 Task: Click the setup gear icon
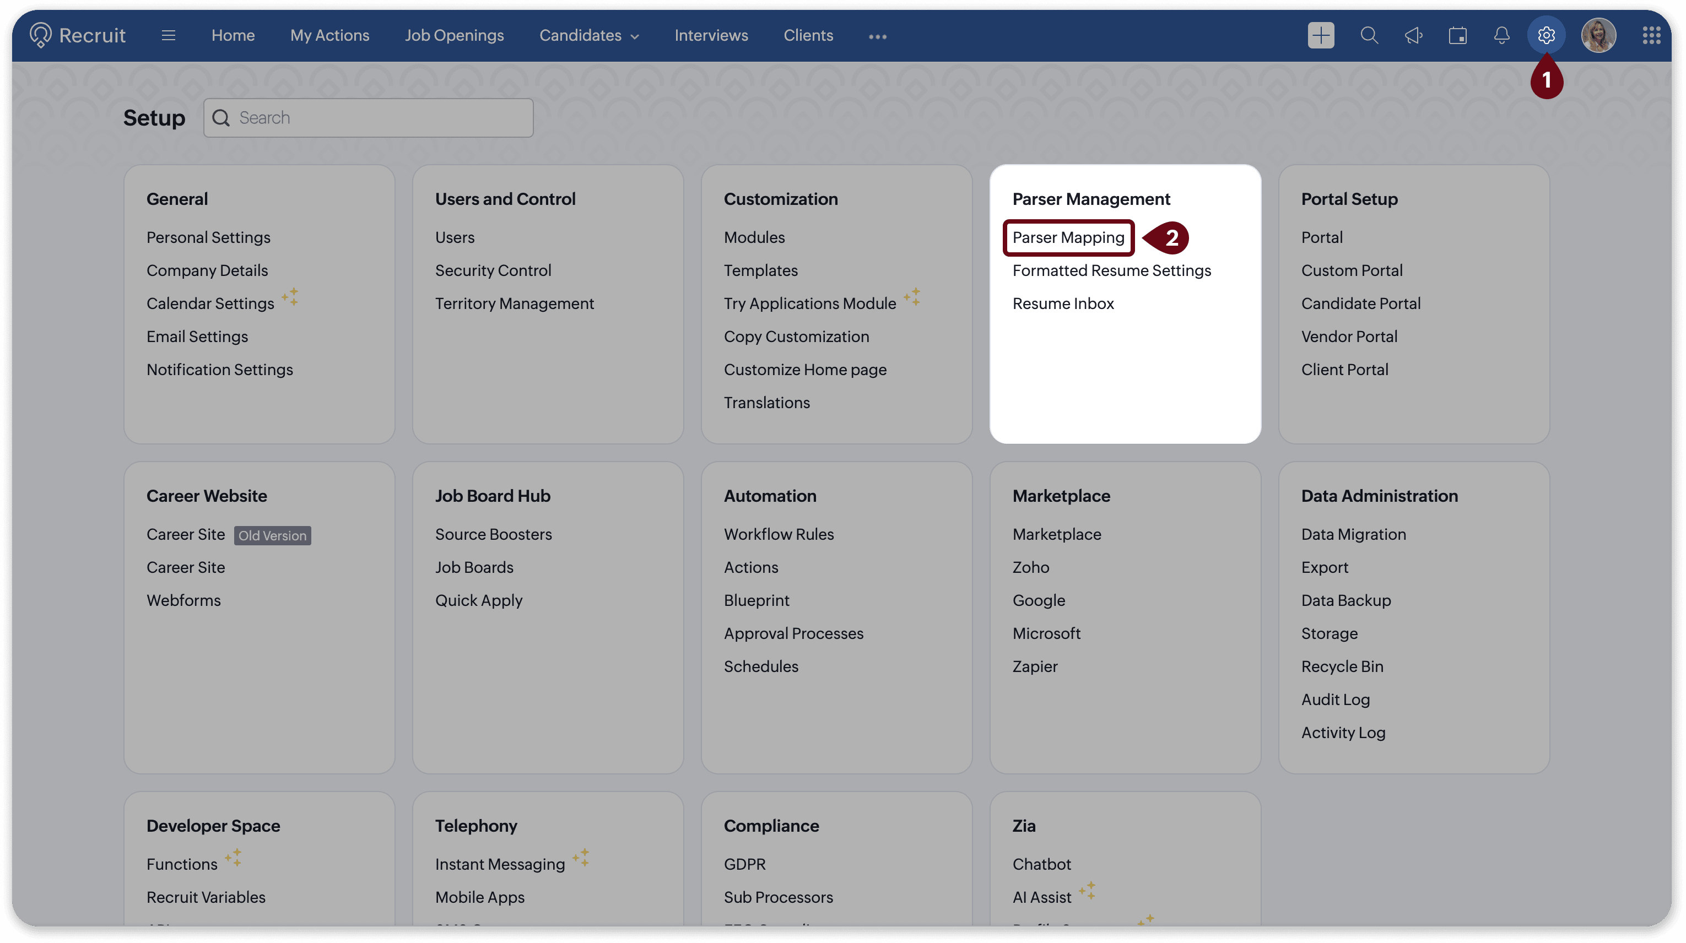pyautogui.click(x=1546, y=35)
